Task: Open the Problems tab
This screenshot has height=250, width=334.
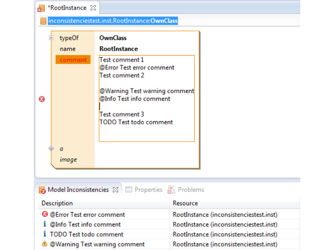Action: point(191,190)
